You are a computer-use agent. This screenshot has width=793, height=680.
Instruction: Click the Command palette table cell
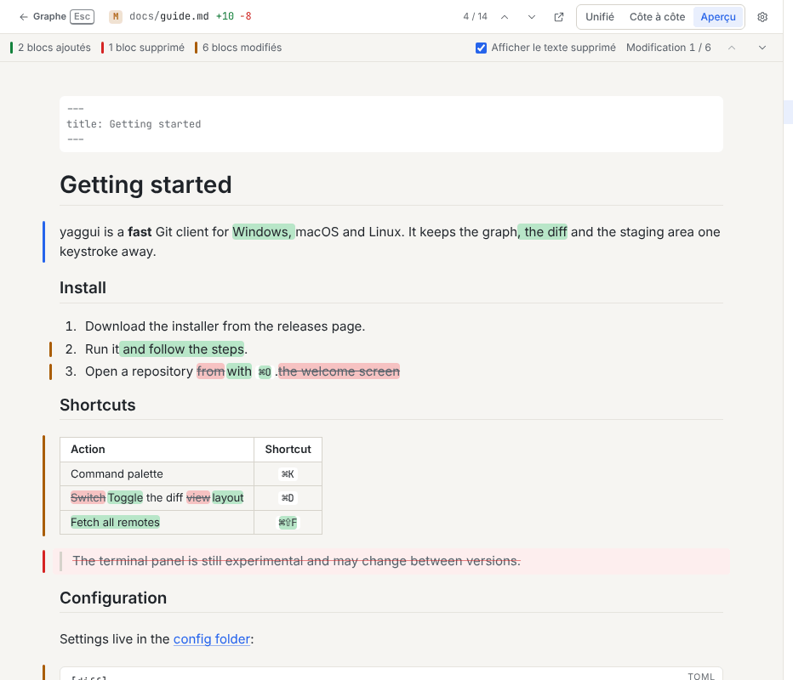[157, 474]
